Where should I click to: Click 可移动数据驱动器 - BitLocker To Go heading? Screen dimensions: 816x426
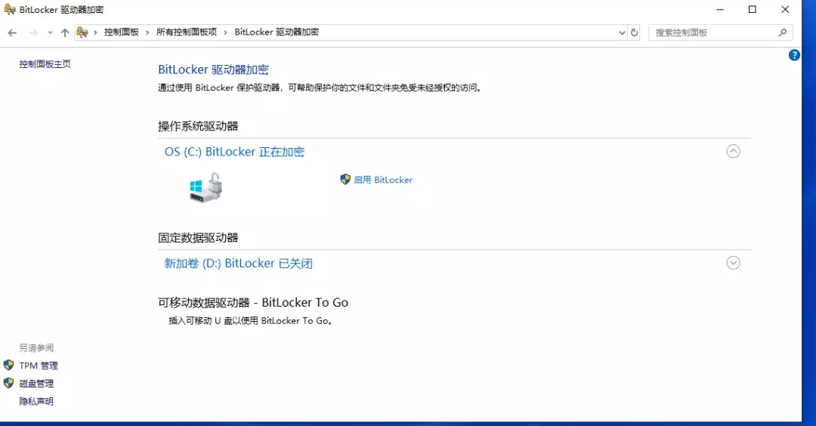click(253, 303)
